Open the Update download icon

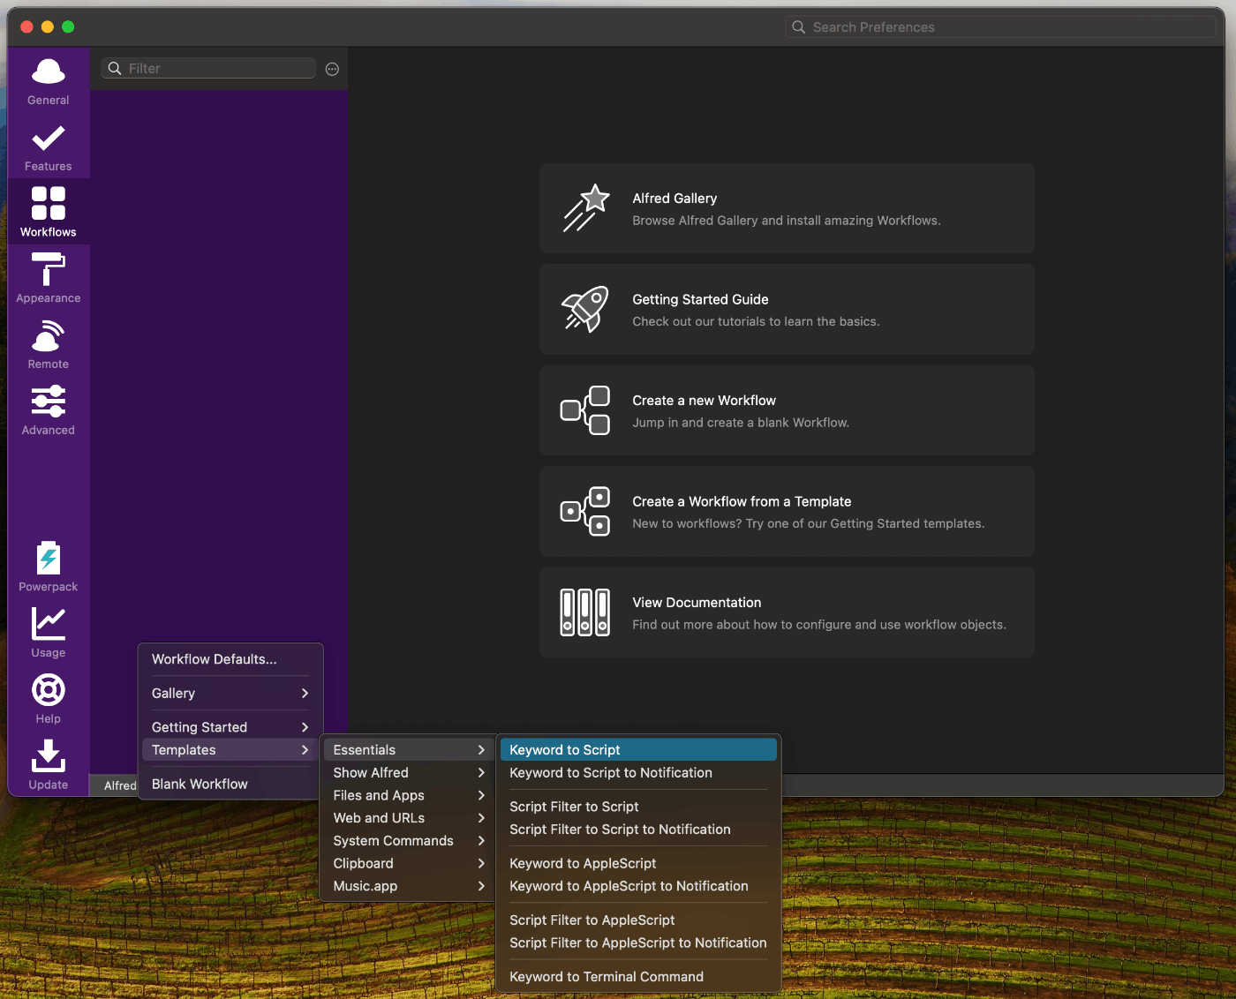click(x=49, y=756)
